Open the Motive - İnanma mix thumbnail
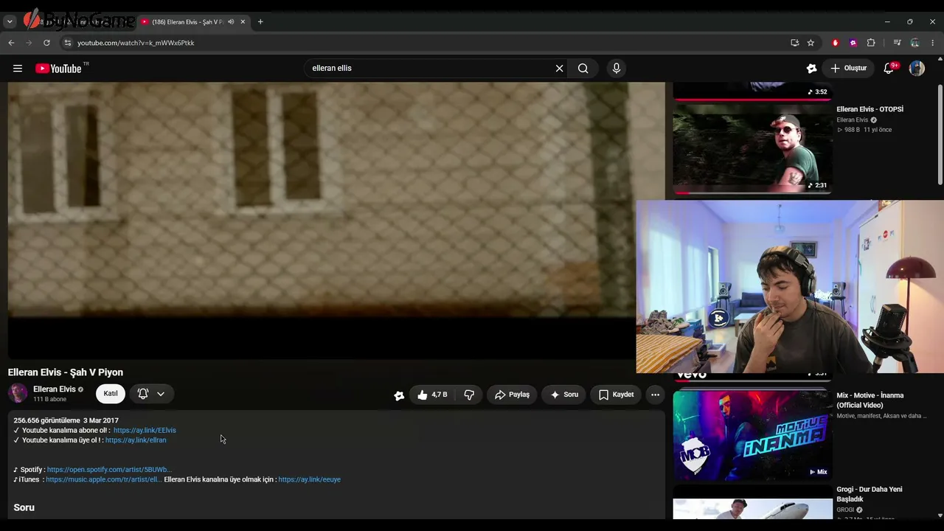This screenshot has height=531, width=944. (x=752, y=434)
